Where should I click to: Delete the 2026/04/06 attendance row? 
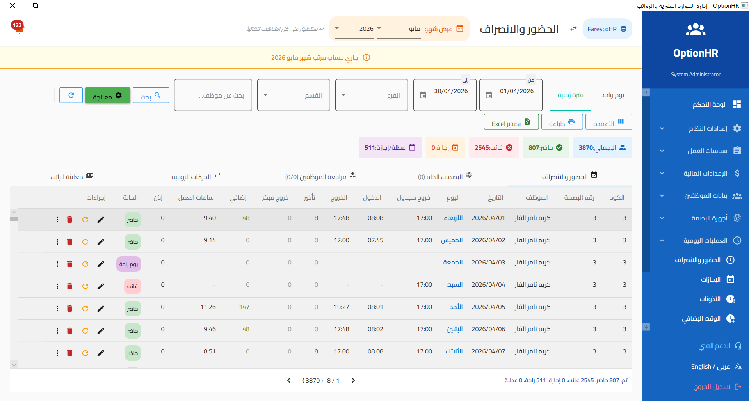click(69, 331)
